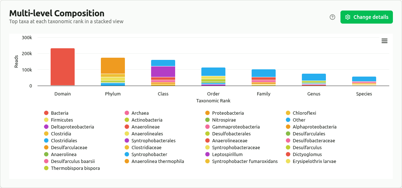This screenshot has height=188, width=402.
Task: Click the blue Other segment in Order bar
Action: [x=213, y=71]
